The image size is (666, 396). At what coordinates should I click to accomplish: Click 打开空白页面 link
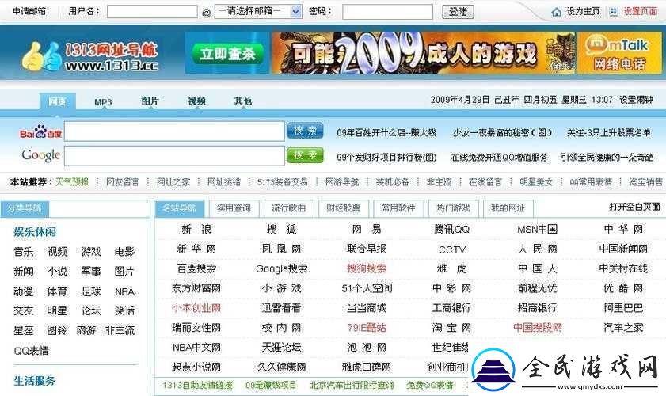pos(634,207)
